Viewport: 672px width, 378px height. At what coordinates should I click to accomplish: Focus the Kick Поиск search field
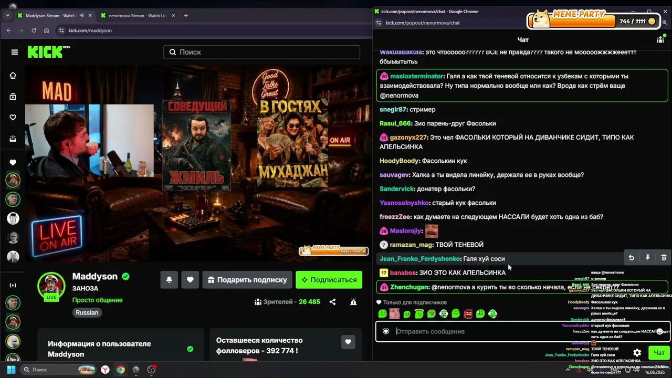261,52
